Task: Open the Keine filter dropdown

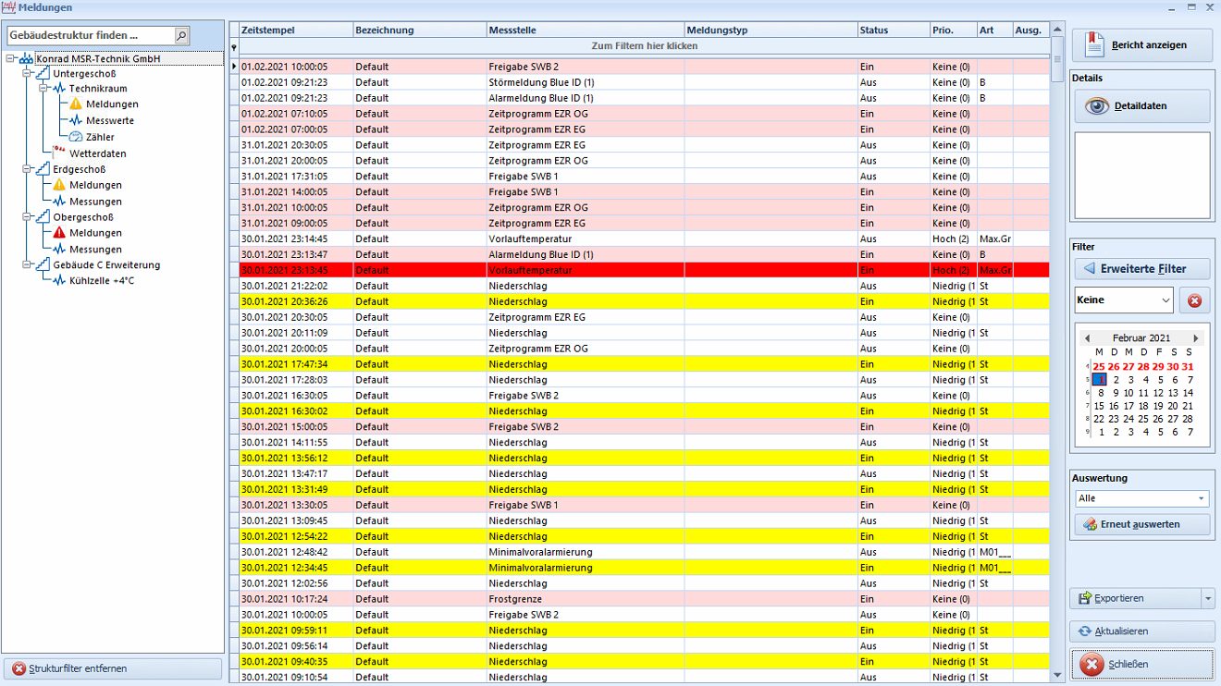Action: click(1165, 300)
